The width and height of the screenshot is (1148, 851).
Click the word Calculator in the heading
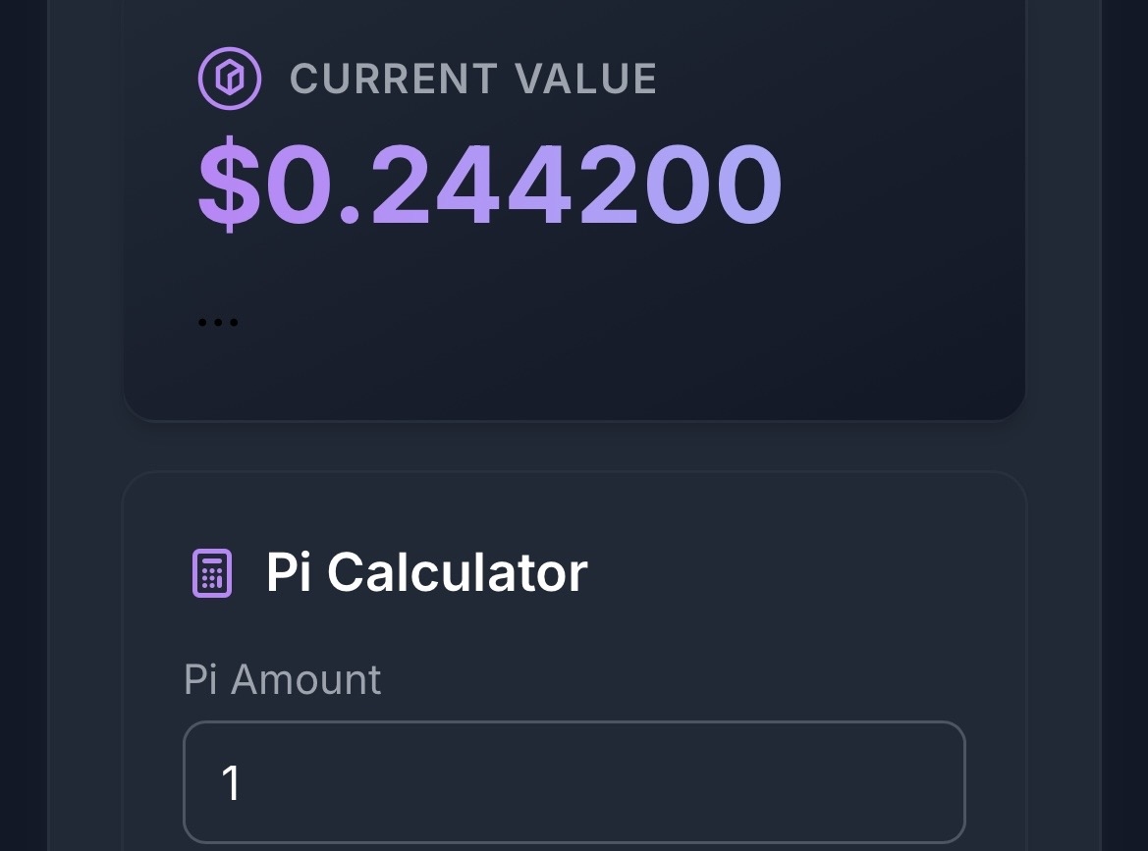(x=457, y=572)
